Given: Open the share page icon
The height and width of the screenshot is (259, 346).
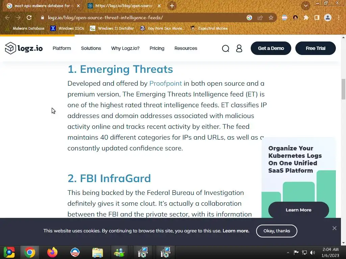Looking at the screenshot, I should tap(260, 18).
